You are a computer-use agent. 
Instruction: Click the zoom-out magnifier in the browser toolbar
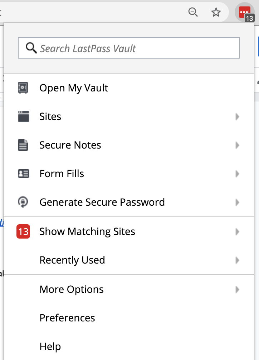click(193, 12)
